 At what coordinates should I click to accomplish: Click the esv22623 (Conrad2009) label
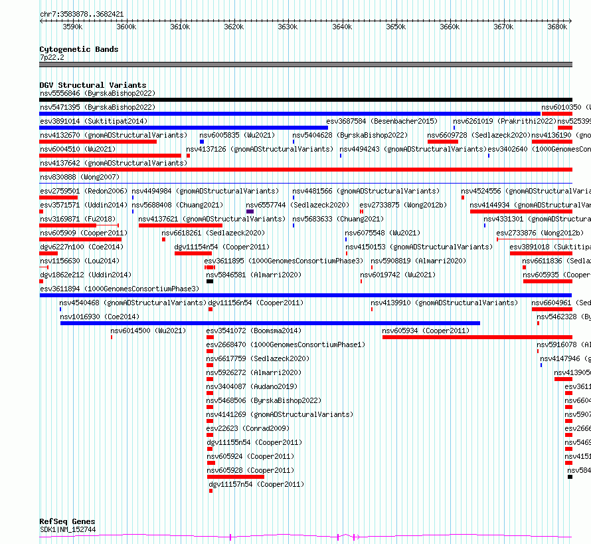point(248,428)
